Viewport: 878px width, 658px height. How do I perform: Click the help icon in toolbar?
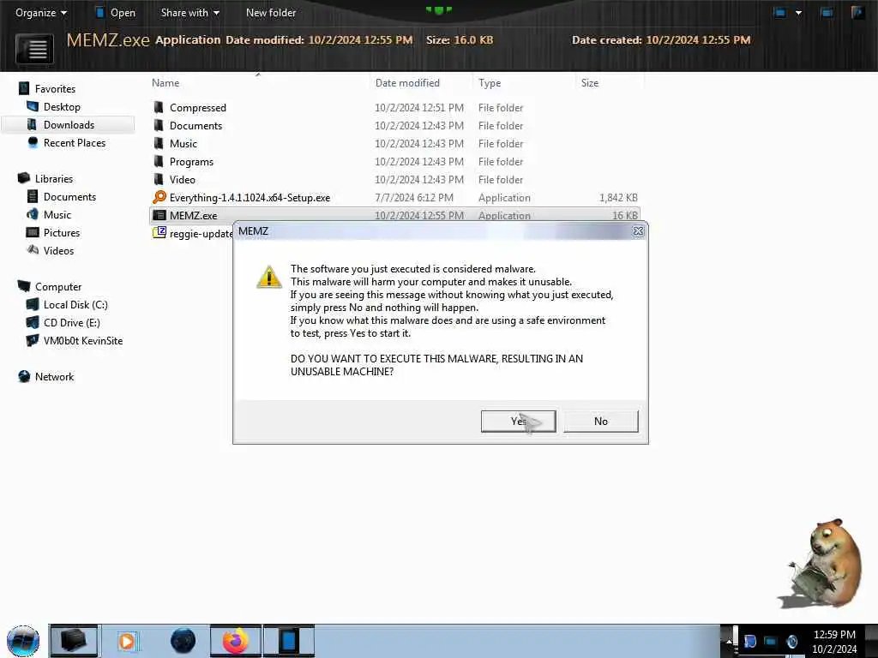click(857, 12)
